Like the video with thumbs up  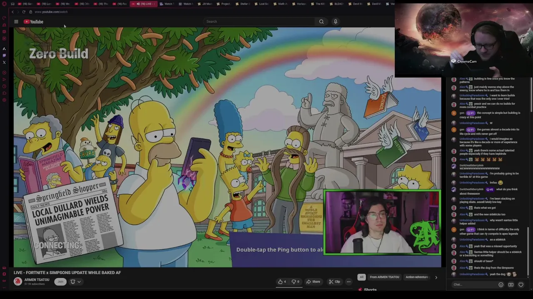[x=282, y=282]
